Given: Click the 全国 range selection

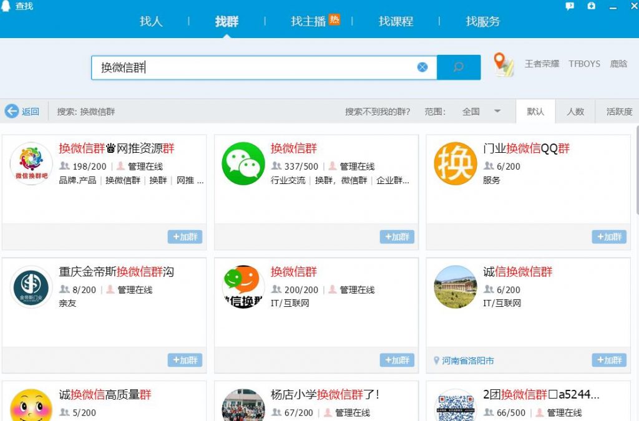Looking at the screenshot, I should 471,111.
